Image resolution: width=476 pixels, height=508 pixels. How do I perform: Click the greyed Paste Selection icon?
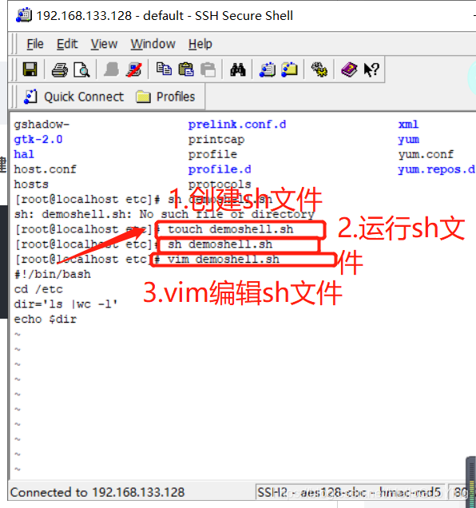pos(208,69)
